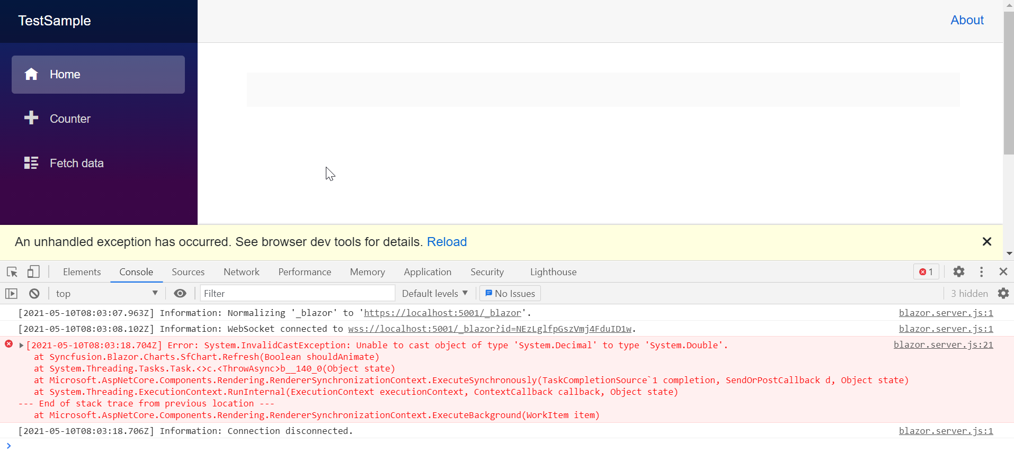This screenshot has height=453, width=1014.
Task: Click the Home house icon in sidebar
Action: pyautogui.click(x=31, y=75)
